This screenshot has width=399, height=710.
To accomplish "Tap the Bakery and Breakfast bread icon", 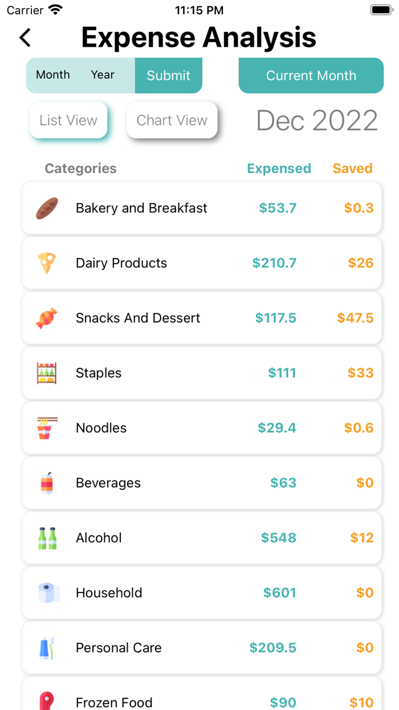I will [x=47, y=208].
